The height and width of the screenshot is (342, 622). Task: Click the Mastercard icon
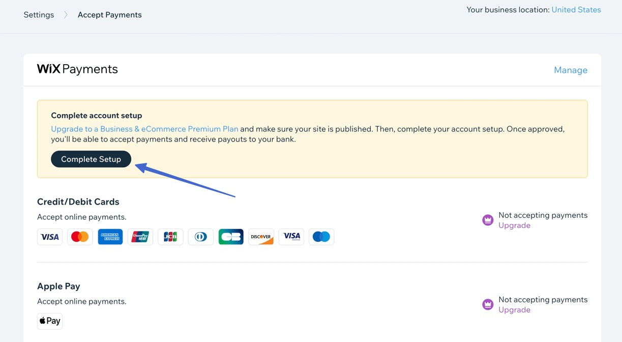80,236
